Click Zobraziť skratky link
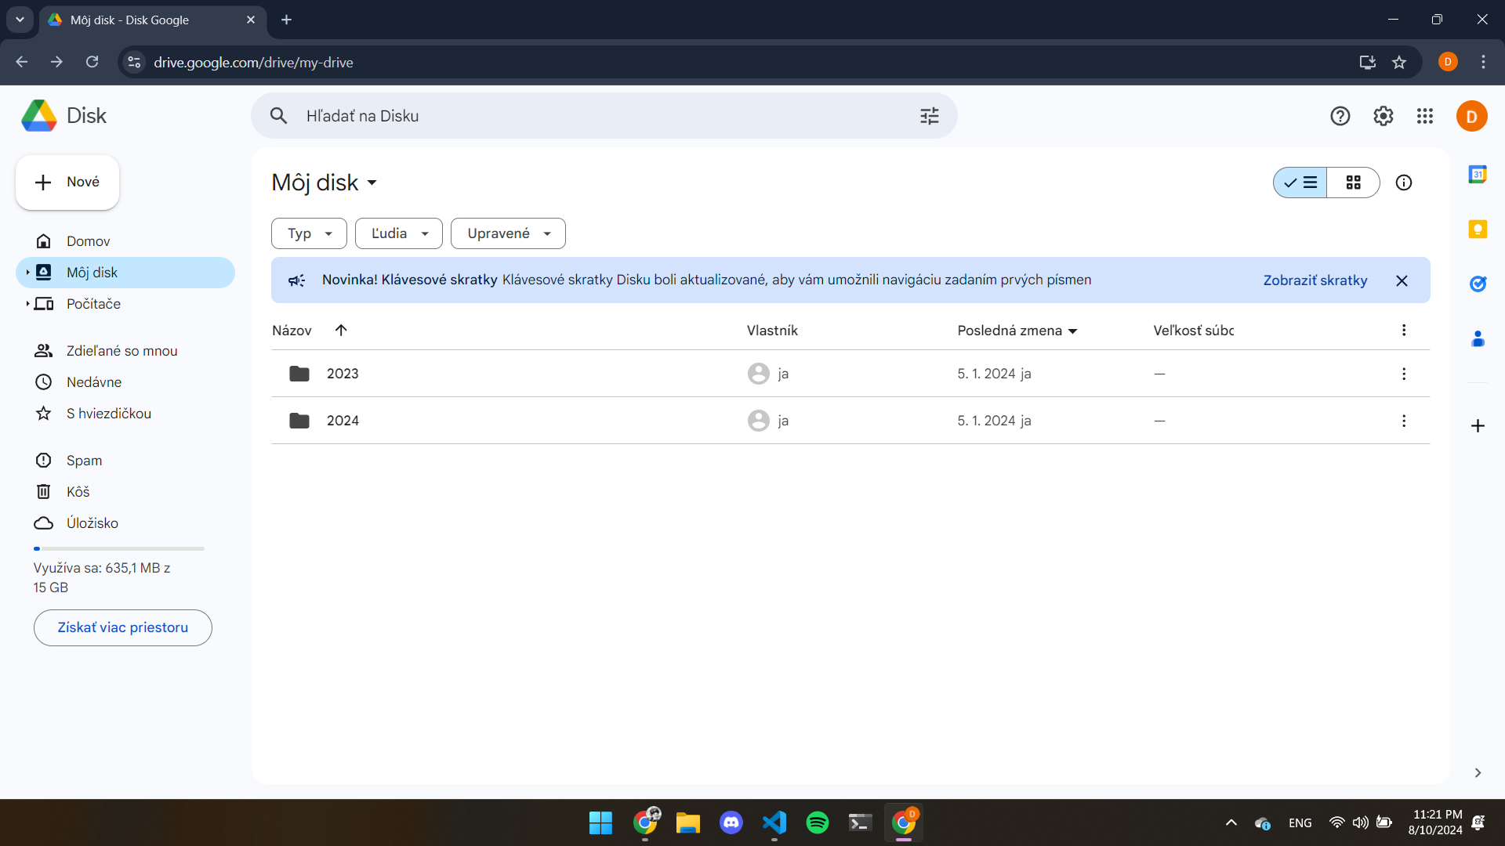 1315,280
